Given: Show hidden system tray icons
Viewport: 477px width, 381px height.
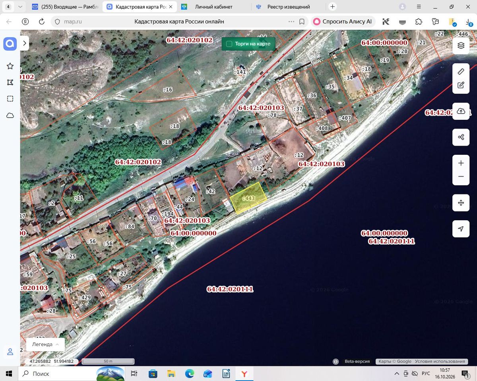Looking at the screenshot, I should (x=396, y=374).
